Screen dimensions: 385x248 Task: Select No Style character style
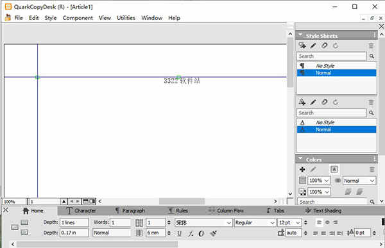[x=336, y=122]
